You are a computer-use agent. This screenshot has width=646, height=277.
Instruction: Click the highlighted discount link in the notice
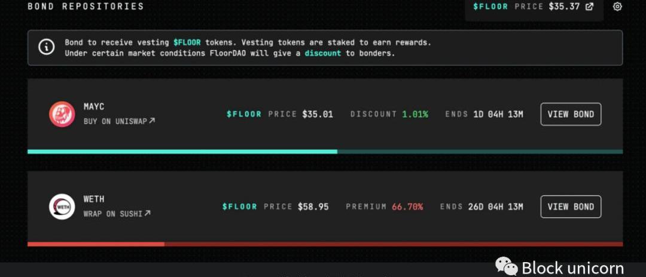point(322,53)
